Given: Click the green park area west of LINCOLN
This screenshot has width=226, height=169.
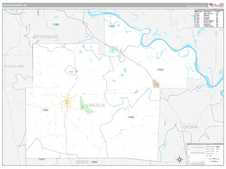Looking at the screenshot, I should [85, 106].
